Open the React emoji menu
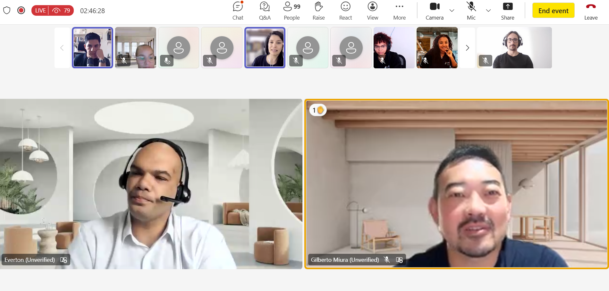Viewport: 609px width, 291px height. [345, 11]
